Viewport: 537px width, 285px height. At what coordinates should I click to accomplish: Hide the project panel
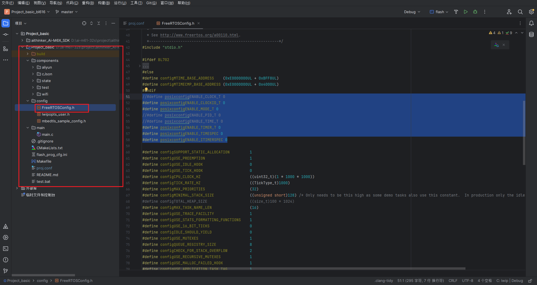click(113, 23)
